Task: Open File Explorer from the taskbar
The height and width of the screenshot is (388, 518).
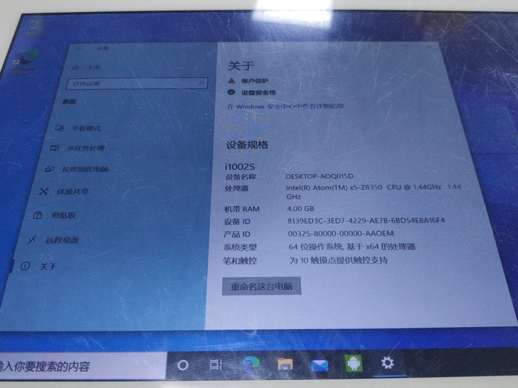Action: (285, 364)
